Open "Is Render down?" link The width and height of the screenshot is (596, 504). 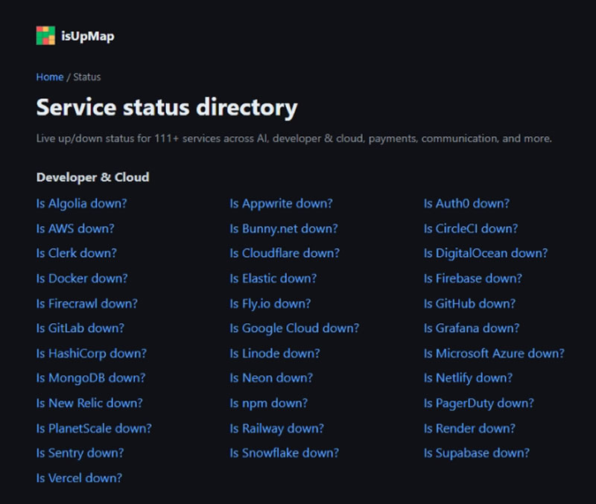click(x=469, y=428)
